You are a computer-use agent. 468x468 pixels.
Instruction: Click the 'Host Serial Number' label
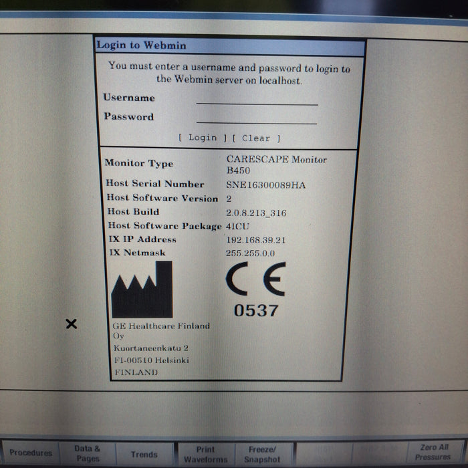(x=155, y=184)
